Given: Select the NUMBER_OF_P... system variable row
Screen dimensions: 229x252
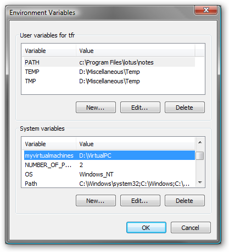Looking at the screenshot, I should [109, 165].
